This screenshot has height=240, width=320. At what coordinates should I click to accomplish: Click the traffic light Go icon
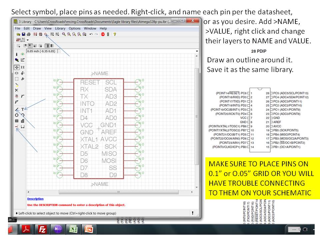point(108,34)
